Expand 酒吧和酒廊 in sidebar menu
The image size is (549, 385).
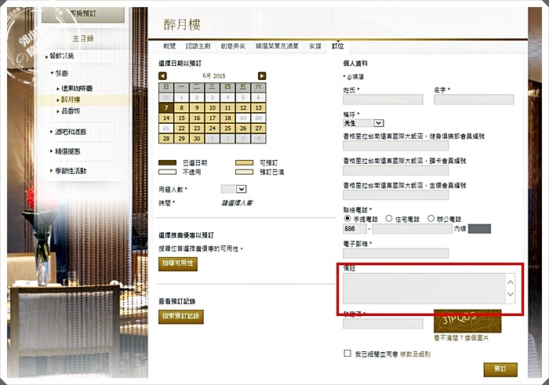click(x=69, y=131)
